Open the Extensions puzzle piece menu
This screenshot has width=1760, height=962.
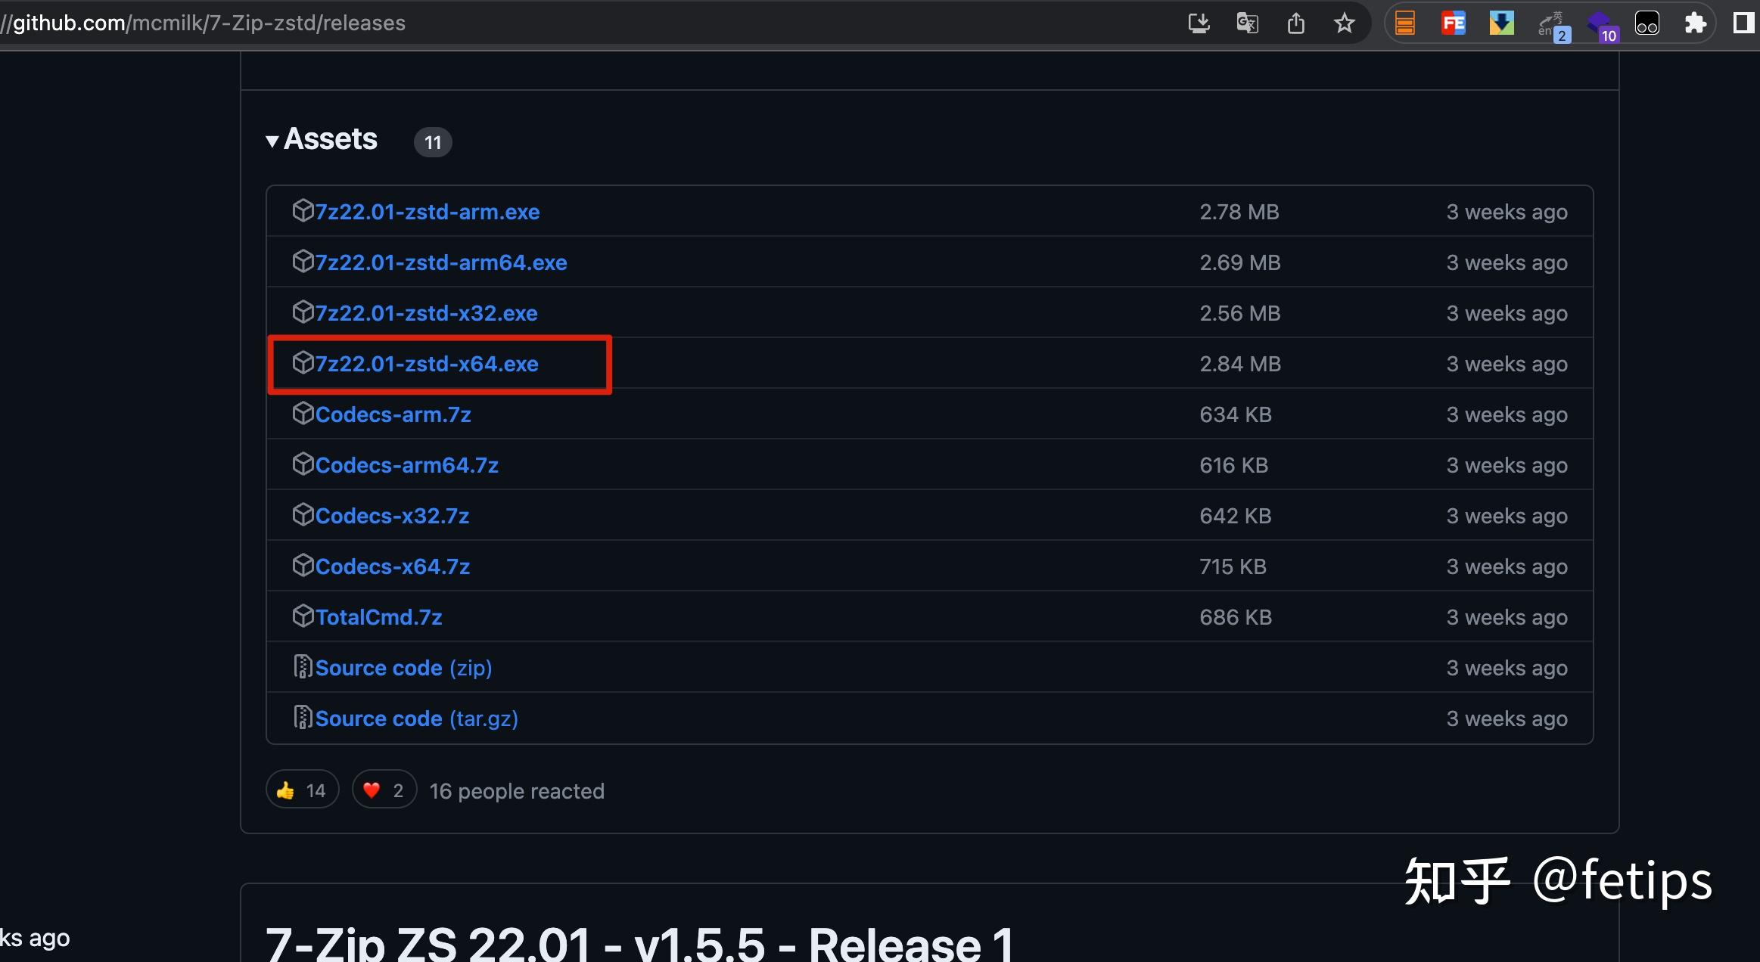(x=1695, y=23)
